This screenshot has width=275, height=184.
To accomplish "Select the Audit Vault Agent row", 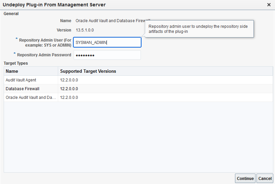I will pyautogui.click(x=139, y=80).
